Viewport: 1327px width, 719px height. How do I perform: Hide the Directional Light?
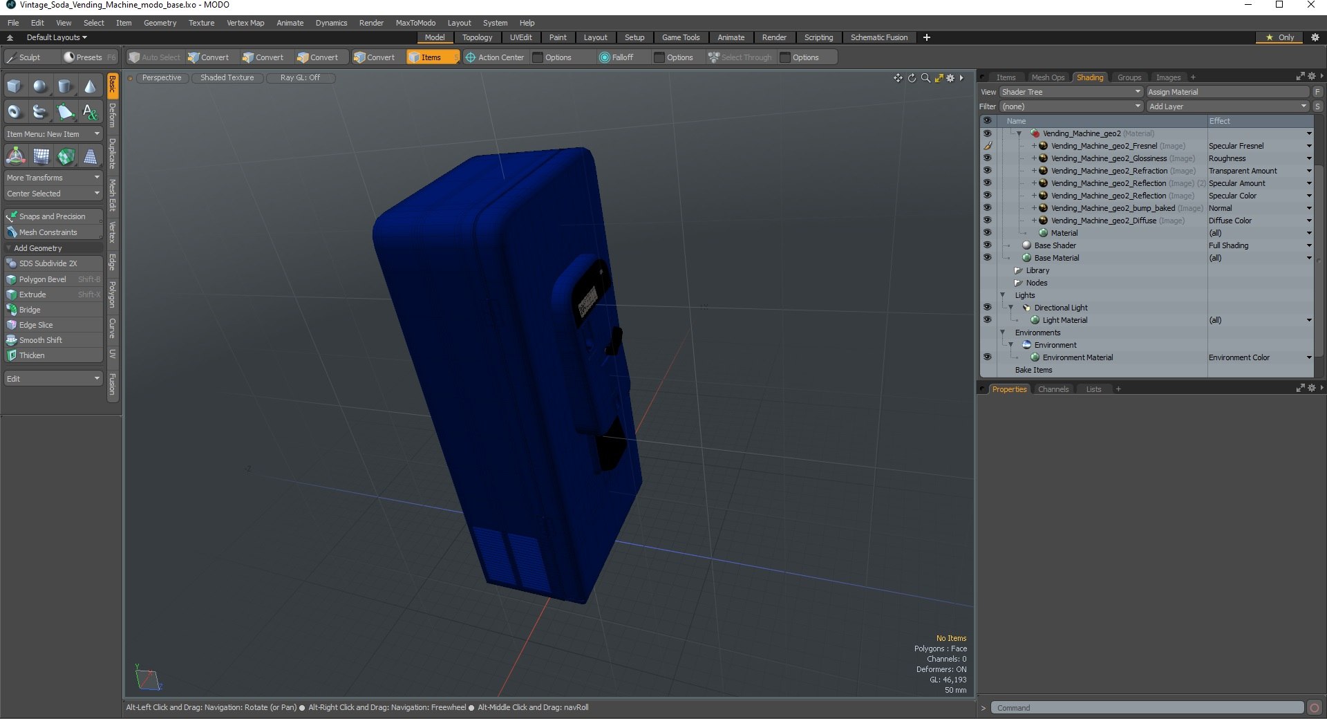point(987,308)
